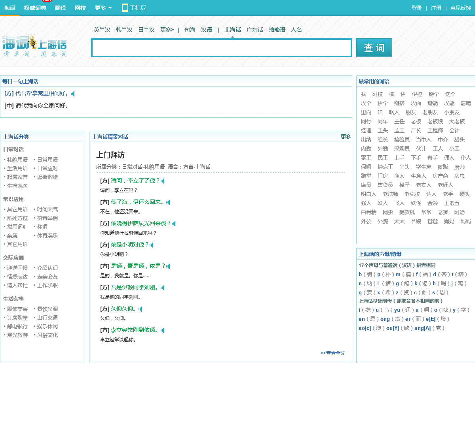Open 更多 in the 上海话情景对话 panel
Screen dimensions: 475x431
coord(346,137)
